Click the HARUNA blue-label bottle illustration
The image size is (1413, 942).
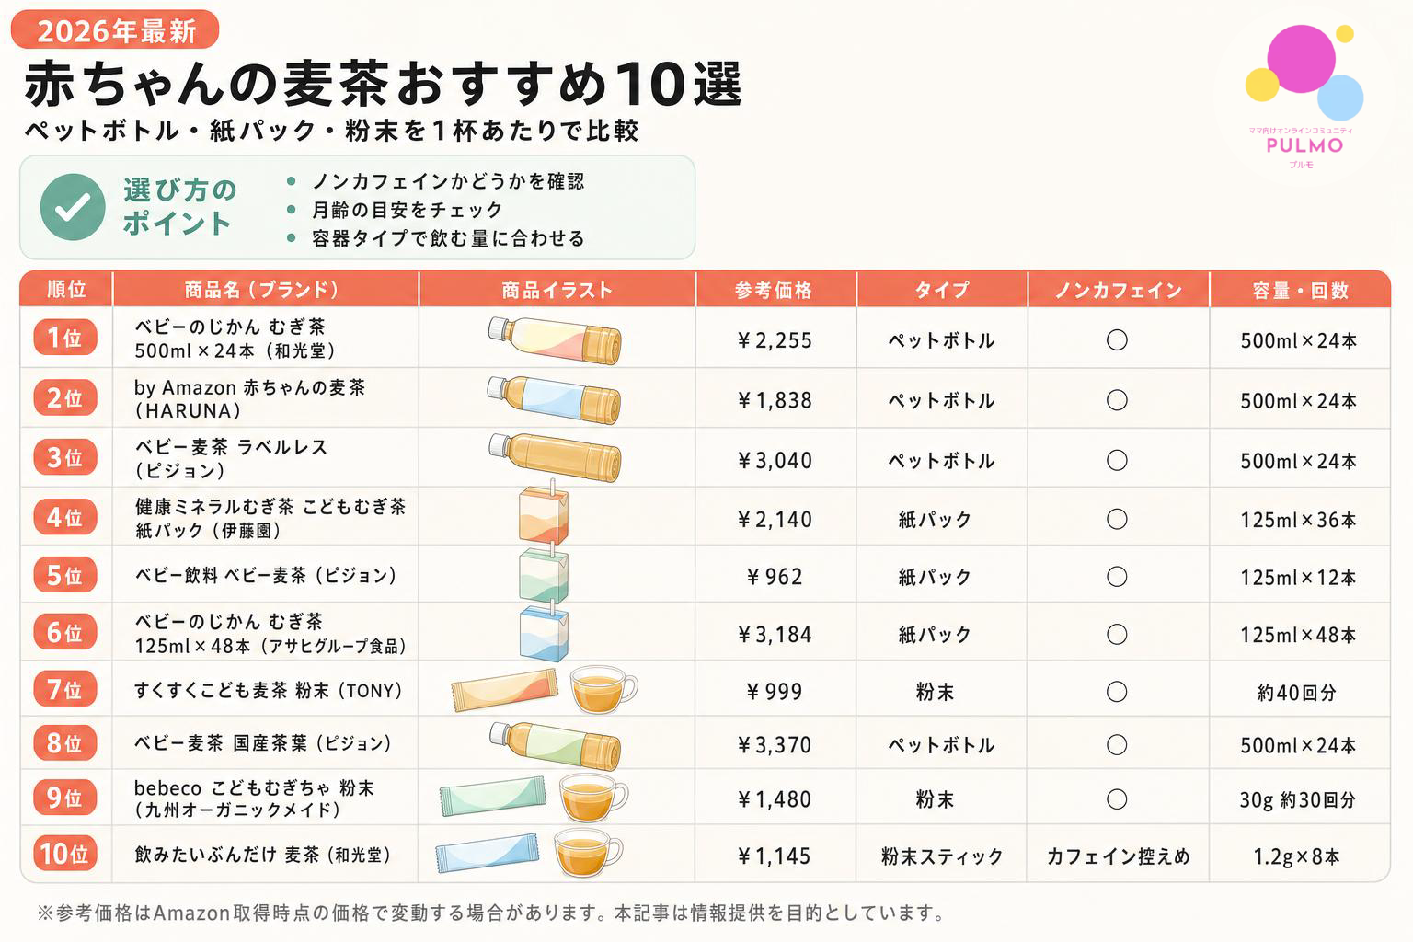click(555, 399)
